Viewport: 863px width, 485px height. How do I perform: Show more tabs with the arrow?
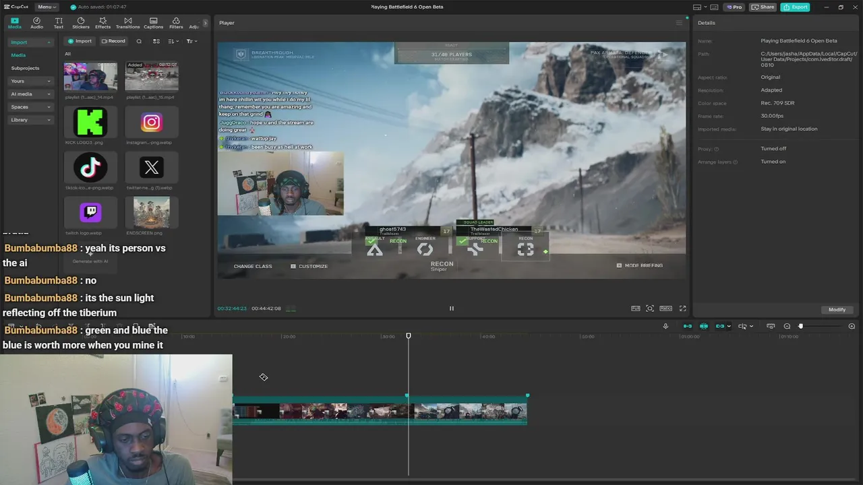point(206,23)
